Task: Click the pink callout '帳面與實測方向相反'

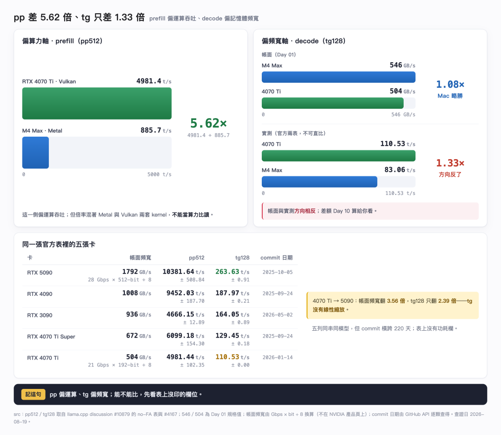Action: (370, 211)
